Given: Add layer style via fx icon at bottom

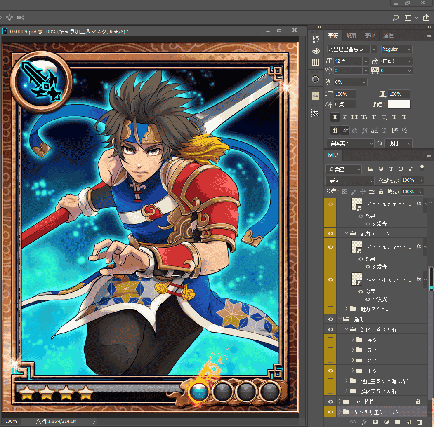Looking at the screenshot, I should point(365,422).
